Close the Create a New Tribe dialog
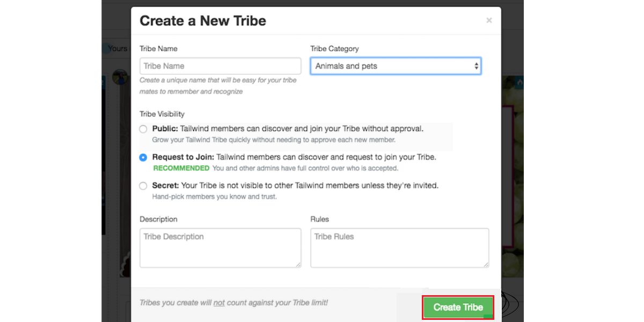Viewport: 644px width, 322px height. click(x=489, y=20)
